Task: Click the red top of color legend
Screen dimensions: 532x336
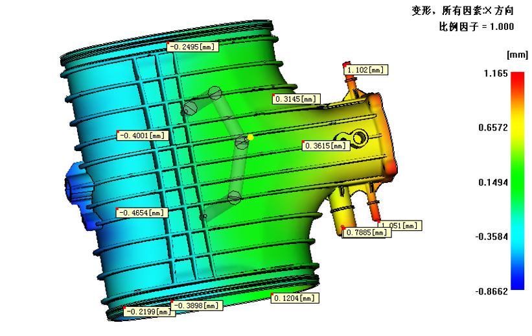Action: 517,81
